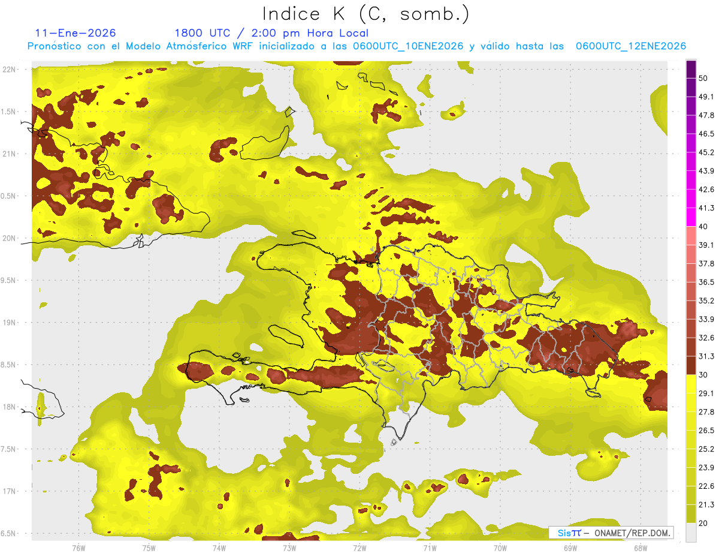
Task: Click legend value 32.6
Action: 706,338
